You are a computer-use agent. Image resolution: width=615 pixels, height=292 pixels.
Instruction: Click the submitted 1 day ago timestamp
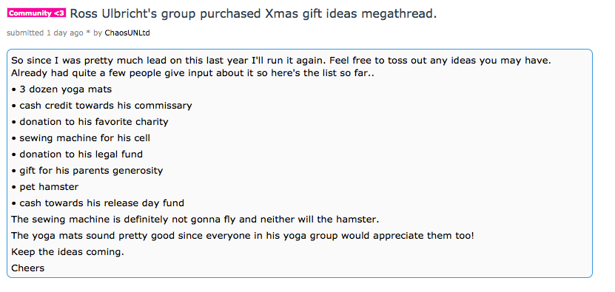(x=45, y=33)
